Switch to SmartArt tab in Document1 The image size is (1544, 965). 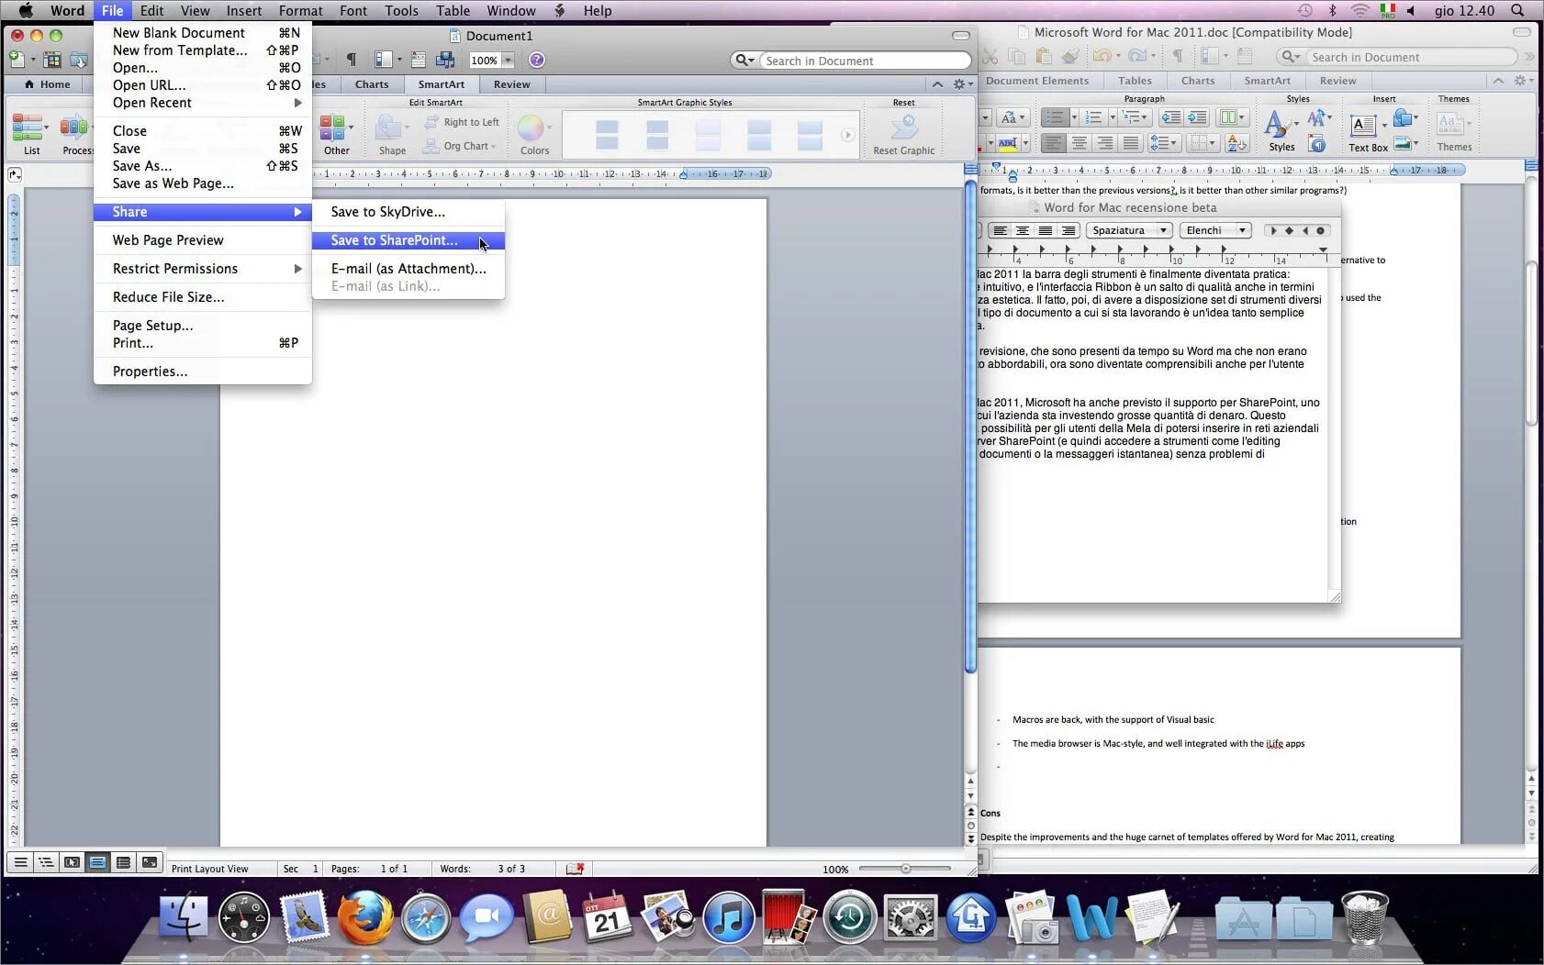pos(441,84)
